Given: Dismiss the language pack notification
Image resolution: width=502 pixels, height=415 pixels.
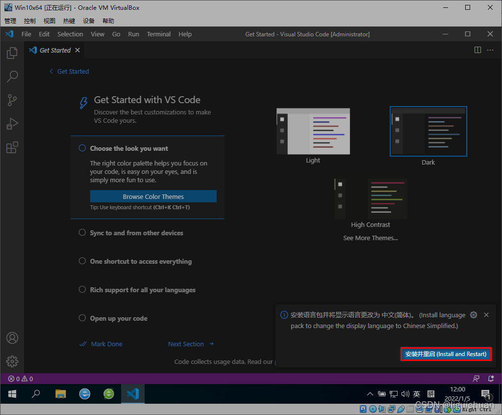Looking at the screenshot, I should pos(486,315).
